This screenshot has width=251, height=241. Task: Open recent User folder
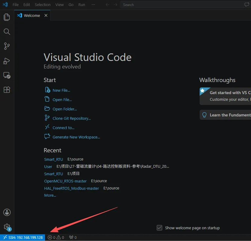[x=48, y=166]
